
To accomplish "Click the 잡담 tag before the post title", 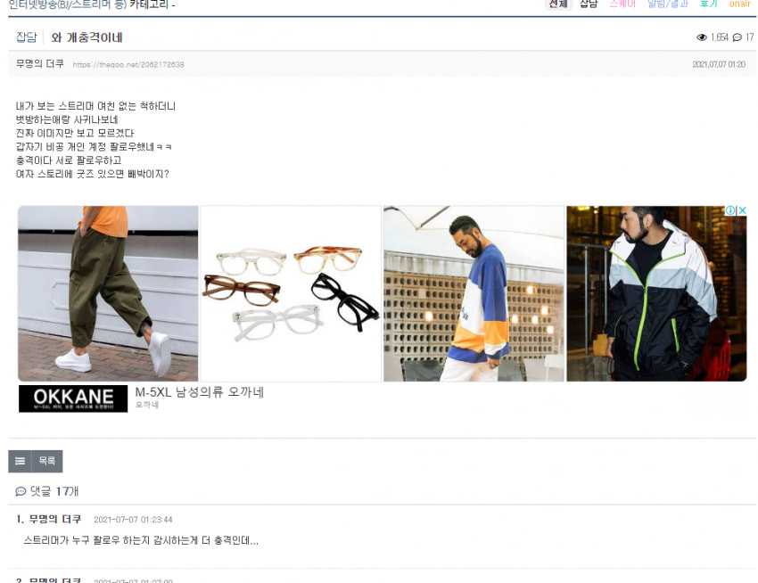I will click(x=26, y=37).
